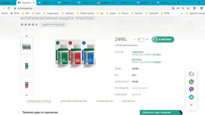This screenshot has width=205, height=115.
Task: Open ДОКУМЕНТЫ tab
Action: tap(128, 101)
